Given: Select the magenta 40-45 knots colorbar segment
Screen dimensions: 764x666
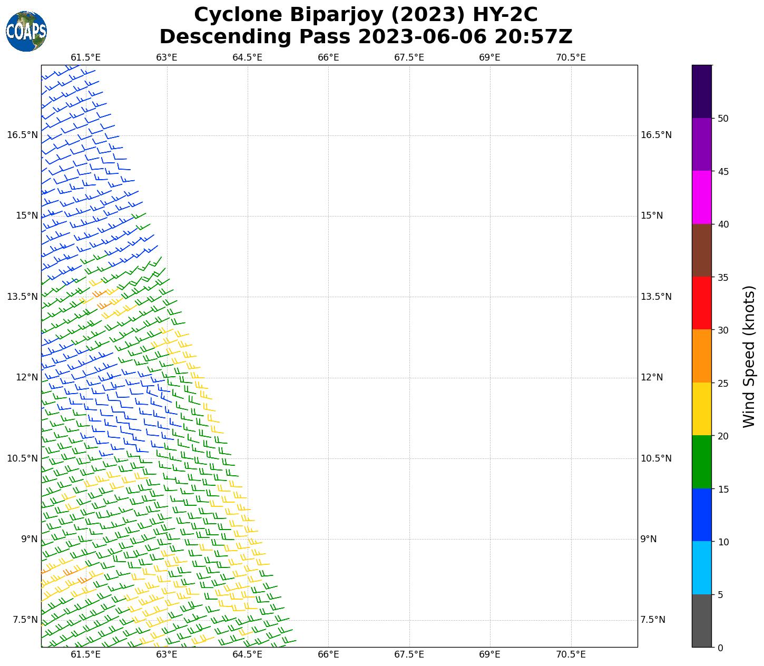Looking at the screenshot, I should click(x=701, y=197).
